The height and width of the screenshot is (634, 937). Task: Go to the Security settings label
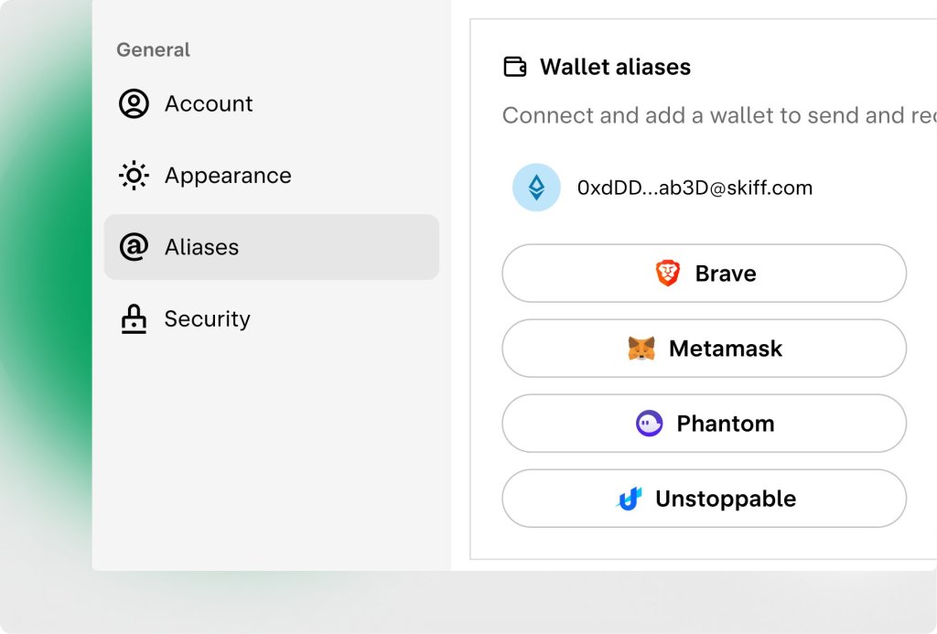207,319
